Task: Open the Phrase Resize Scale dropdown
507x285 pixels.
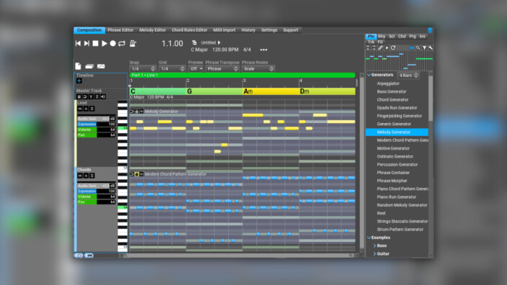Action: 258,69
